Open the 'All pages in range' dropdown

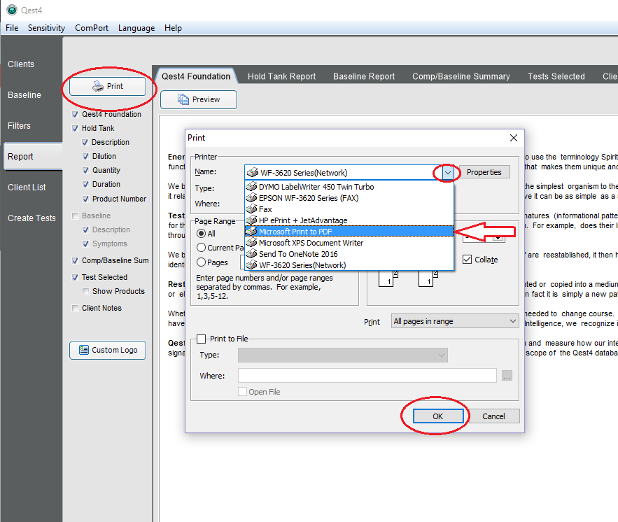455,321
